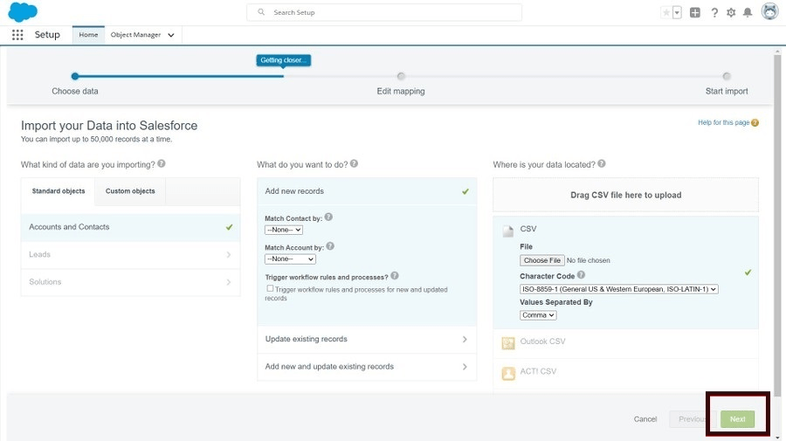Select the ACT! CSV icon
Screen dimensions: 786x441
coord(508,374)
